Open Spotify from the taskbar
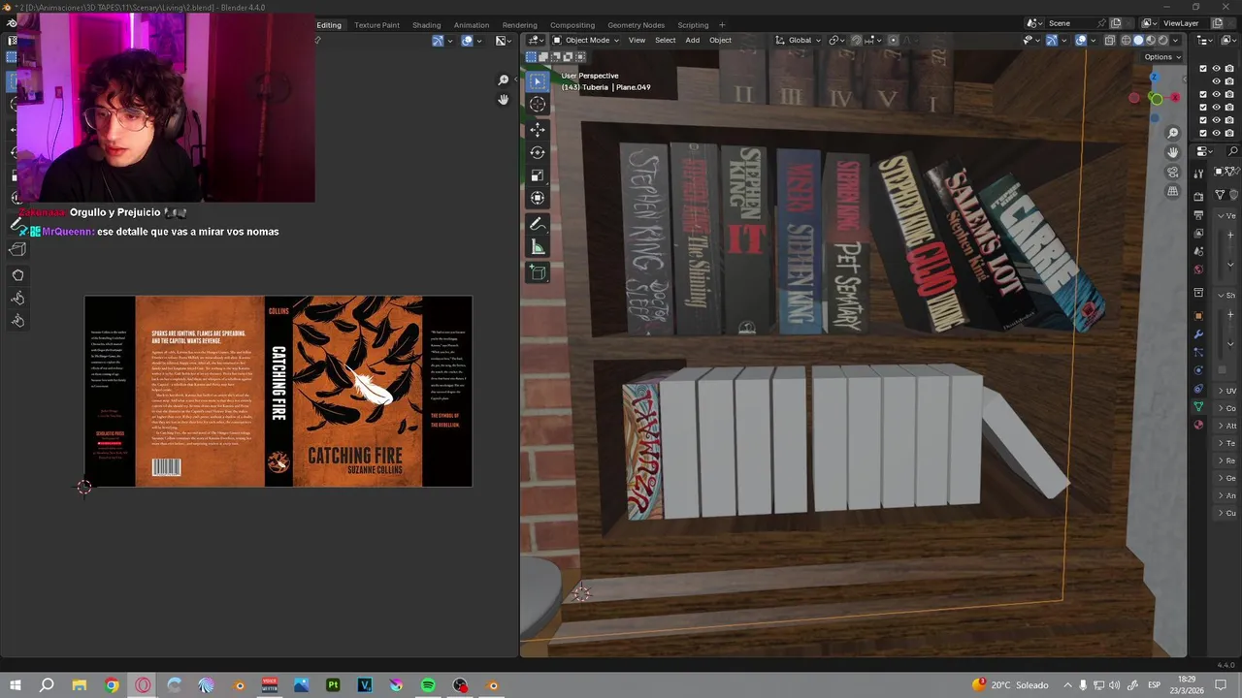Viewport: 1242px width, 698px height. [x=428, y=685]
